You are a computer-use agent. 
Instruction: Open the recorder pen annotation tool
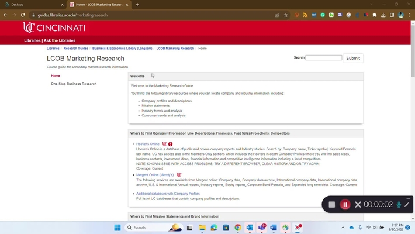pyautogui.click(x=407, y=205)
